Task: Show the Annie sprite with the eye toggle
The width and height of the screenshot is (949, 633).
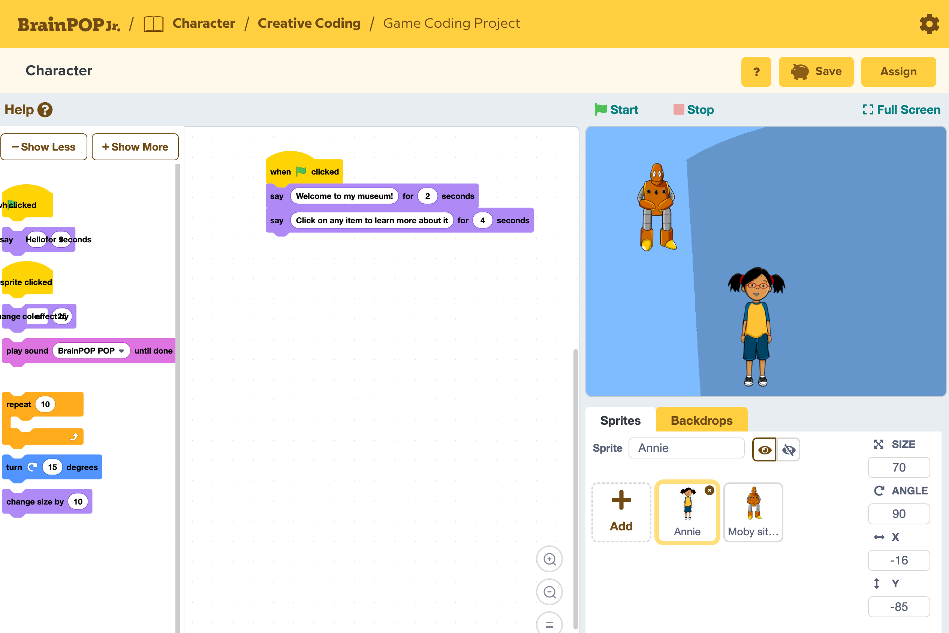Action: pyautogui.click(x=764, y=450)
